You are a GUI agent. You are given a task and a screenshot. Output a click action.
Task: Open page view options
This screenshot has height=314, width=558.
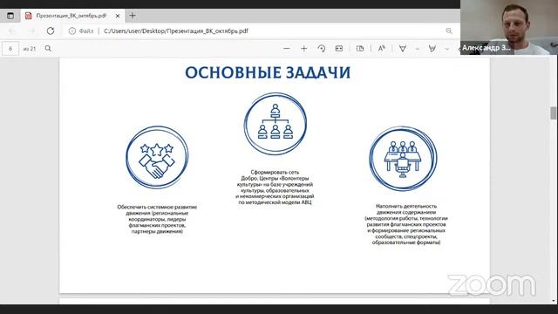pos(360,49)
